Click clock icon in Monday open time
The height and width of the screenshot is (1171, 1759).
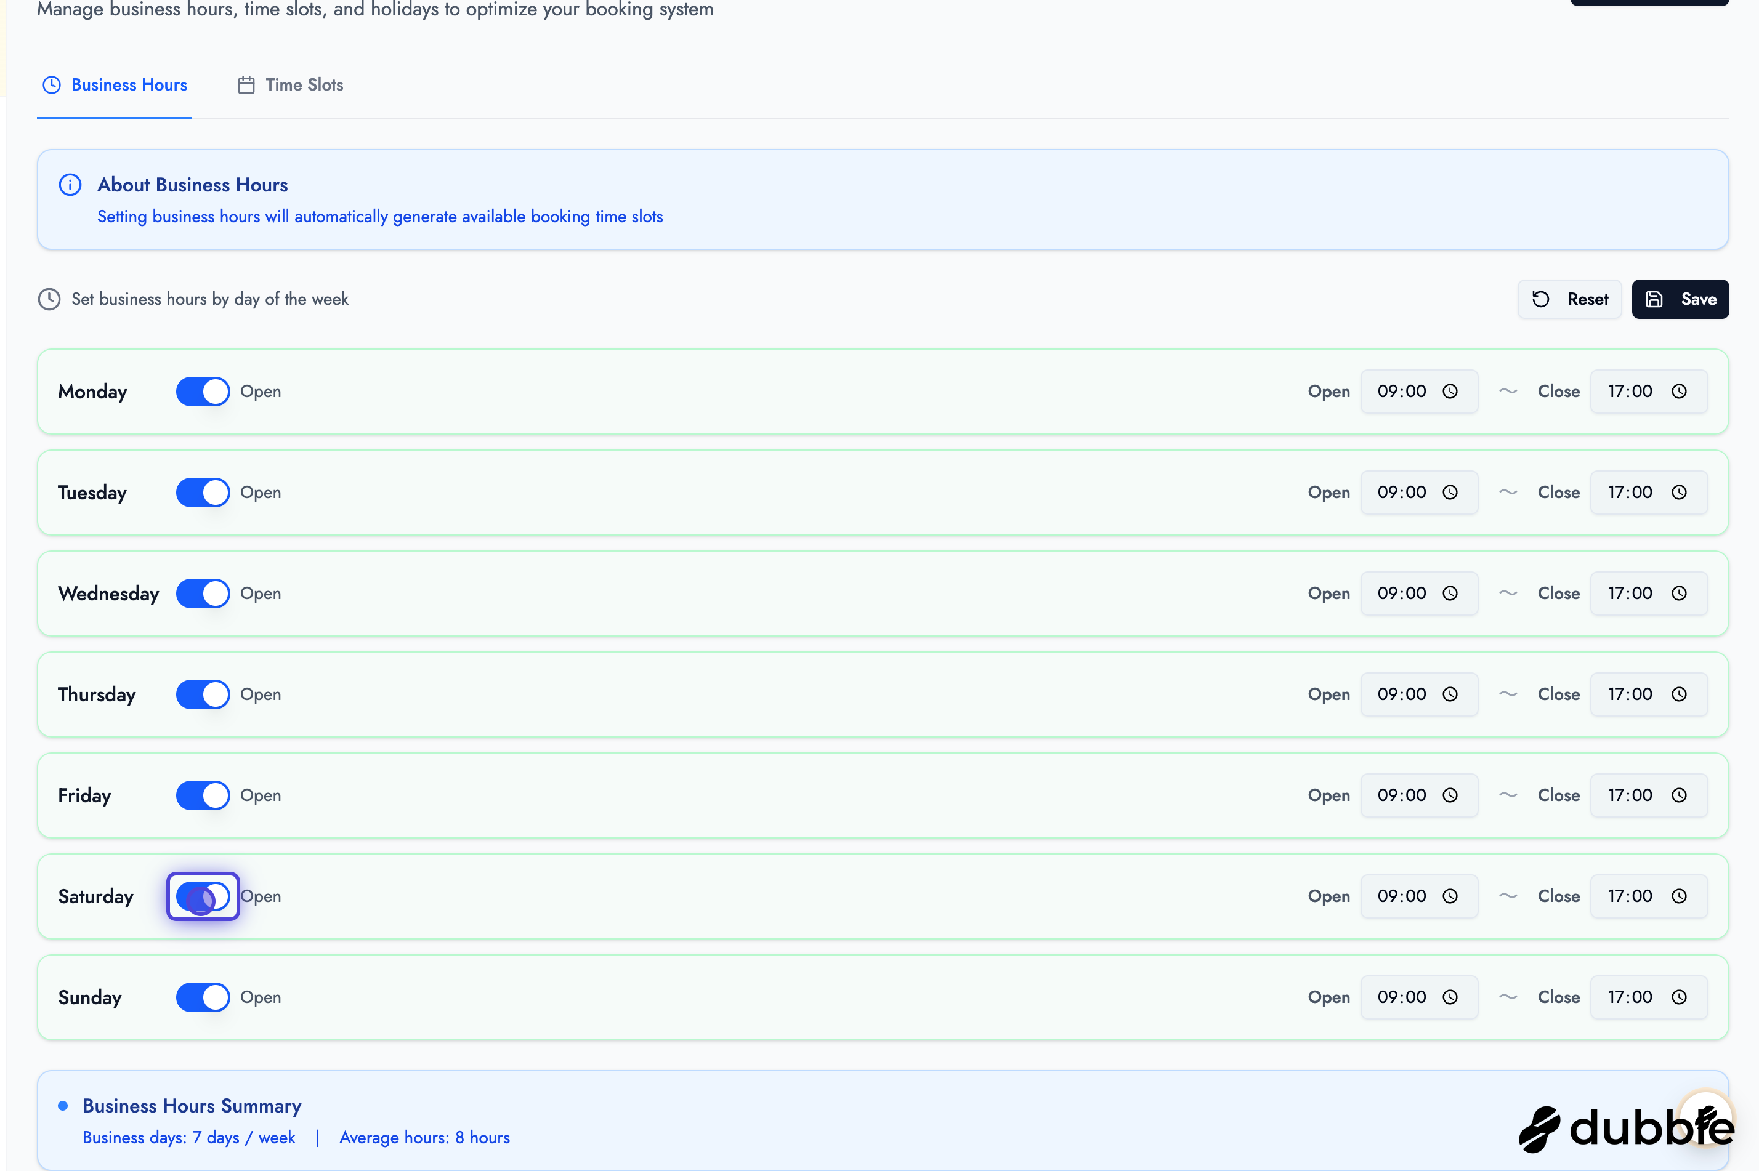(1450, 392)
